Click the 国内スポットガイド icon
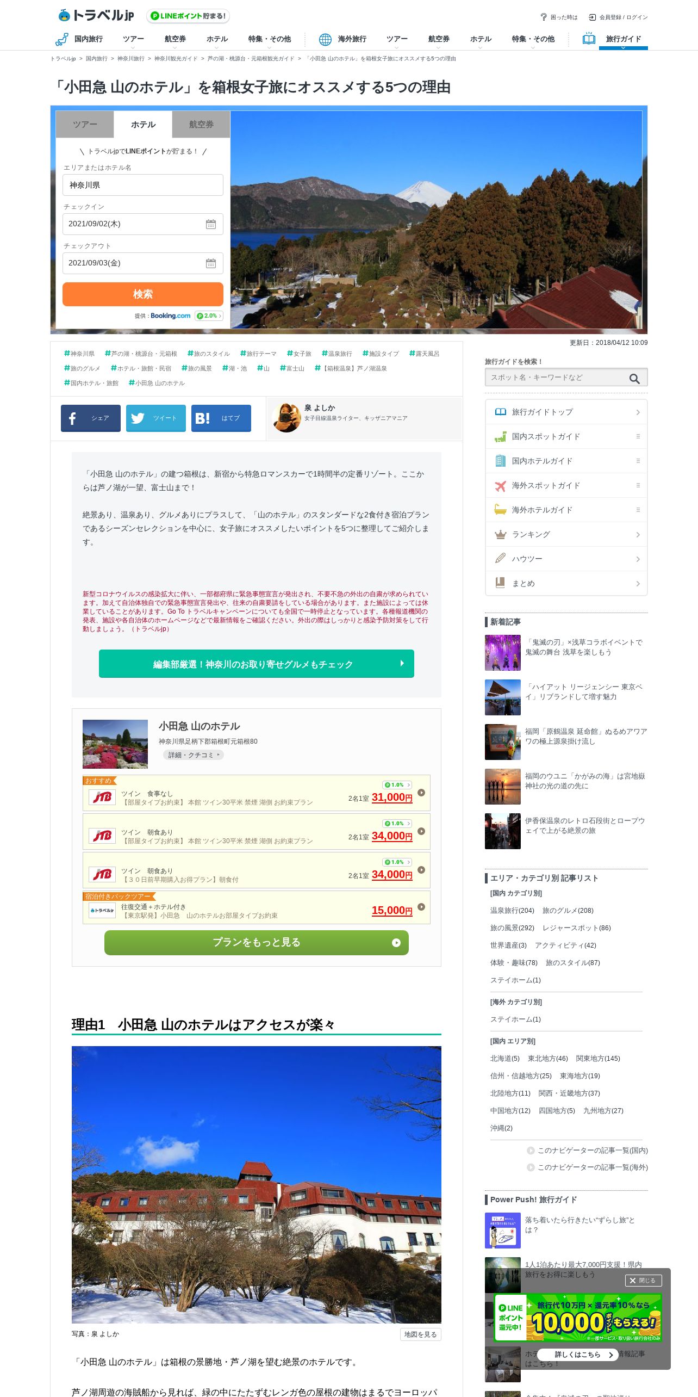 click(500, 437)
